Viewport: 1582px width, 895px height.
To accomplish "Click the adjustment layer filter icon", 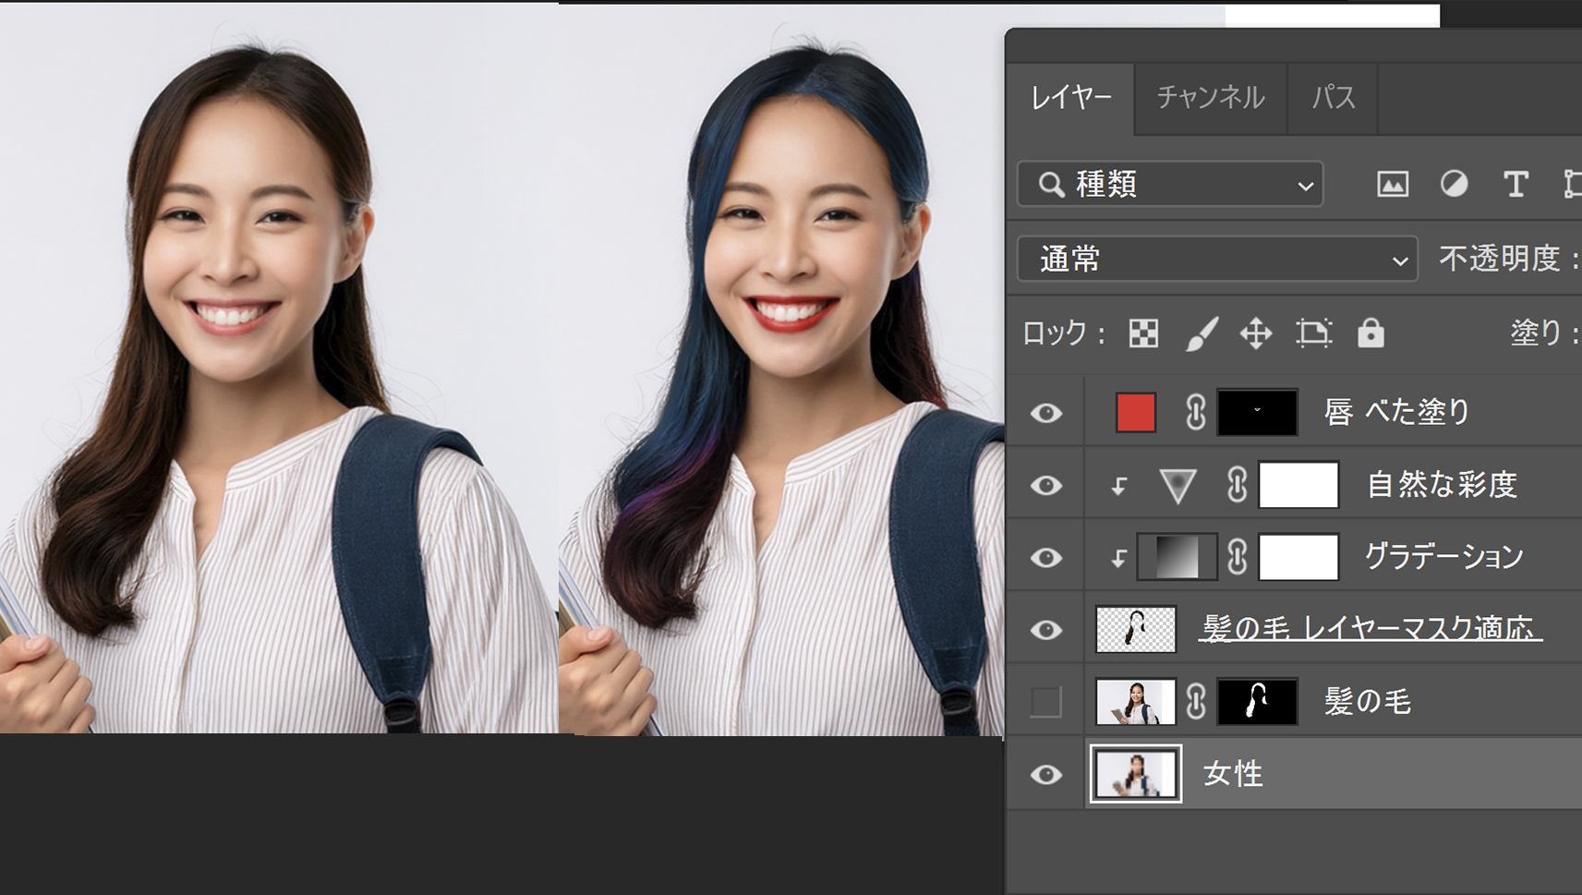I will pos(1454,185).
